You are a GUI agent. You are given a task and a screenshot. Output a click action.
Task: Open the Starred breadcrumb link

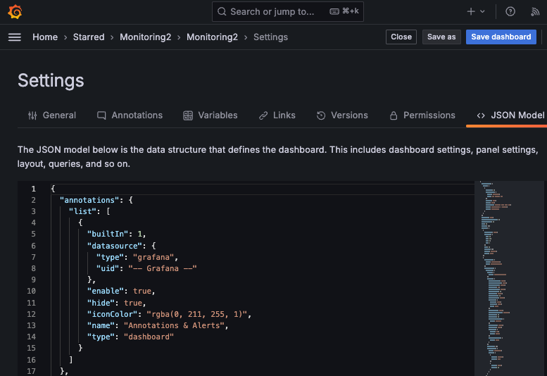pyautogui.click(x=89, y=37)
